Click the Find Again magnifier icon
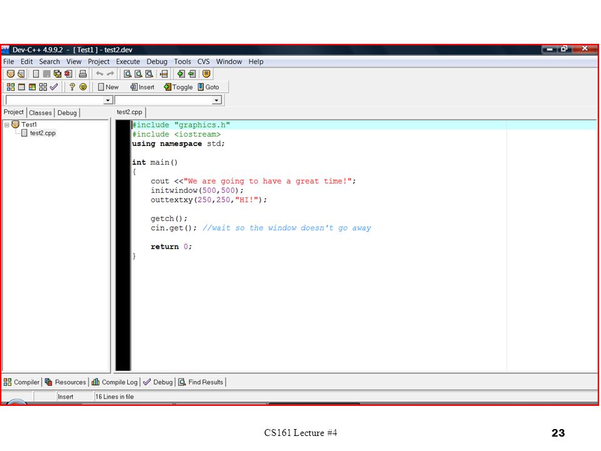Viewport: 601px width, 451px height. (149, 74)
